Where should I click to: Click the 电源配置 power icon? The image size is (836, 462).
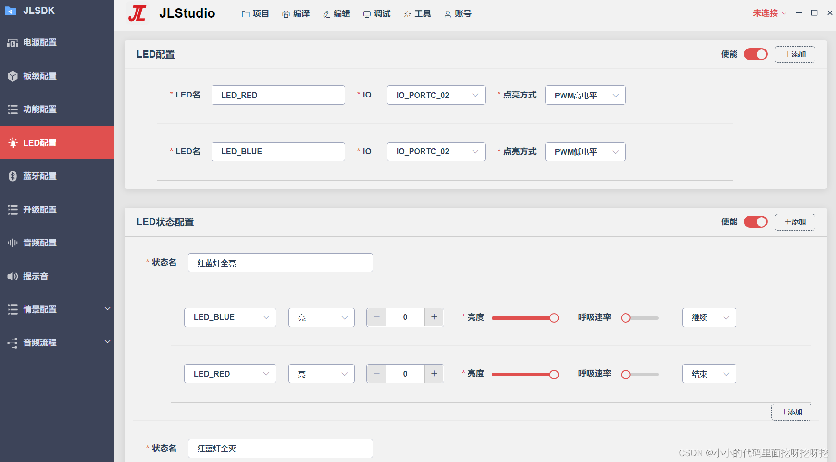coord(13,43)
